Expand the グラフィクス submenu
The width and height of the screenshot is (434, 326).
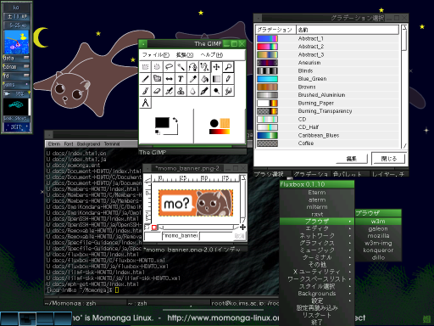[x=317, y=243]
